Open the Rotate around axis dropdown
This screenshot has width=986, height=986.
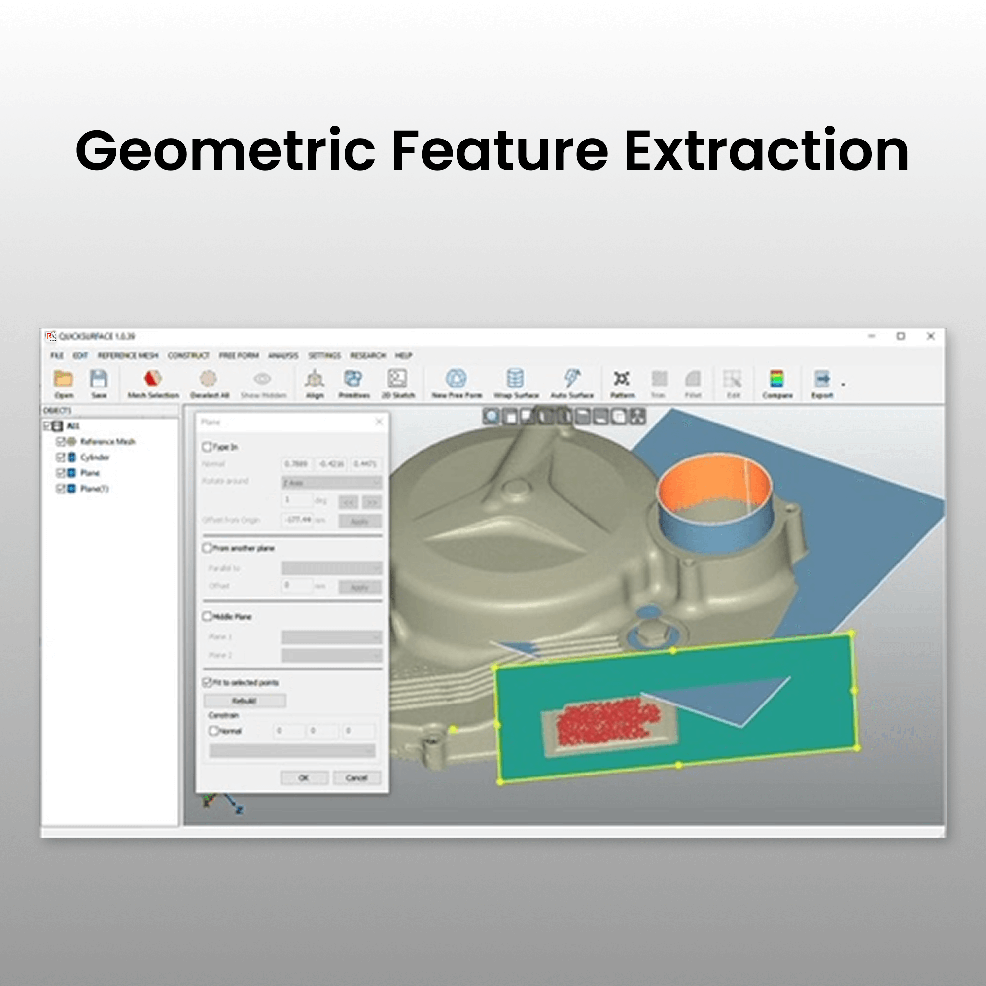[x=332, y=482]
